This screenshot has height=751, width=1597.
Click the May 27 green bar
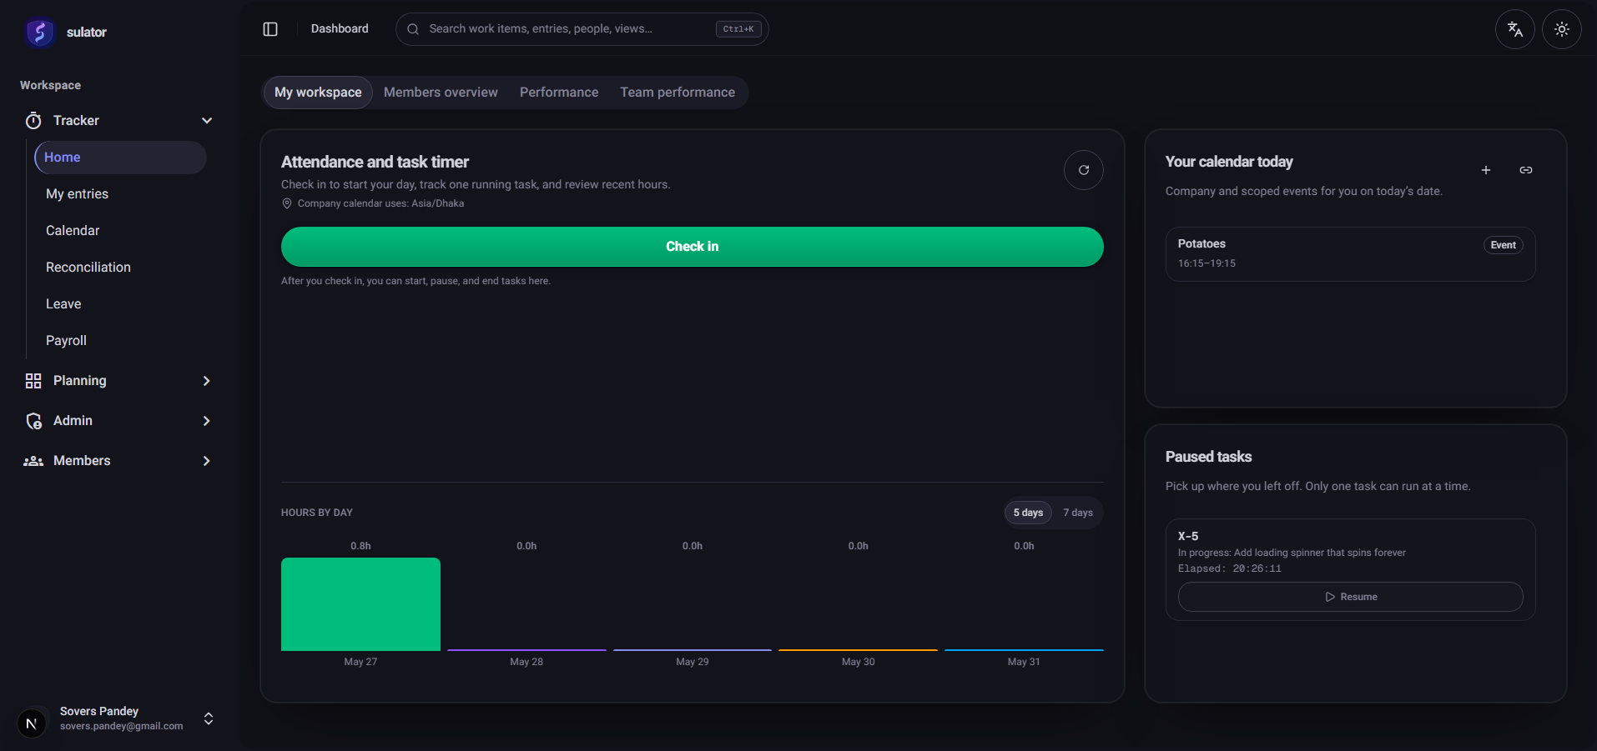(360, 604)
